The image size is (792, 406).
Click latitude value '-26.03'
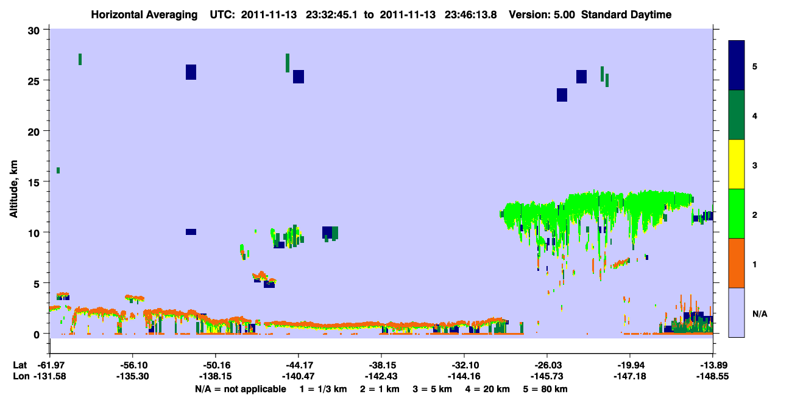pyautogui.click(x=546, y=365)
